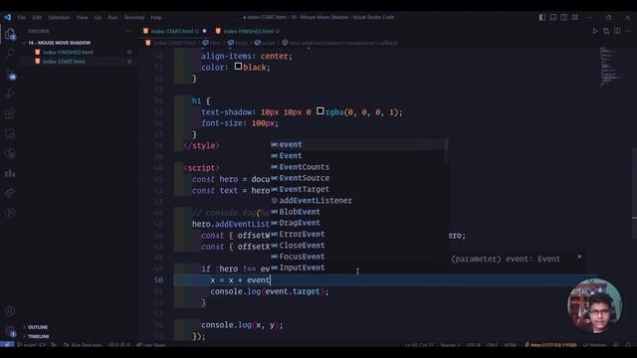Open Explorer More Actions ellipsis
Image resolution: width=637 pixels, height=358 pixels.
click(128, 31)
